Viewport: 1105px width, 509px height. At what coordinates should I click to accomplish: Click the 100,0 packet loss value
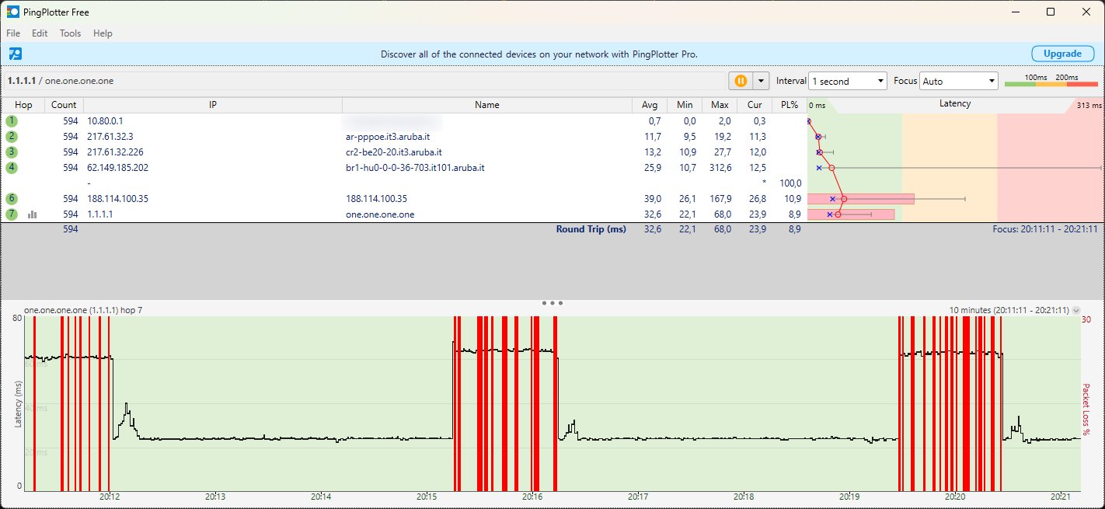(790, 183)
